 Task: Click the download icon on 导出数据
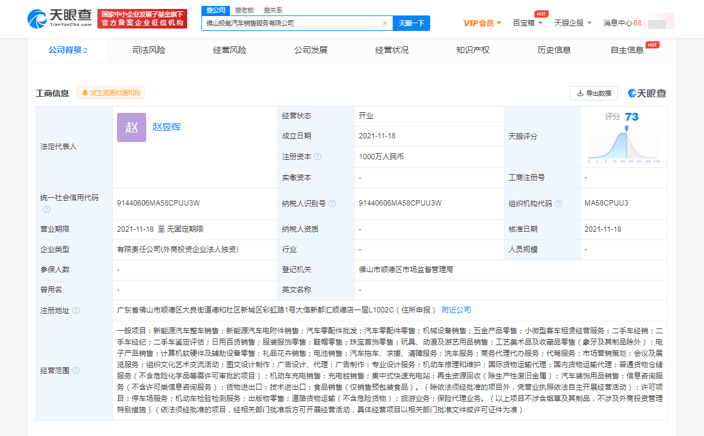click(x=580, y=93)
